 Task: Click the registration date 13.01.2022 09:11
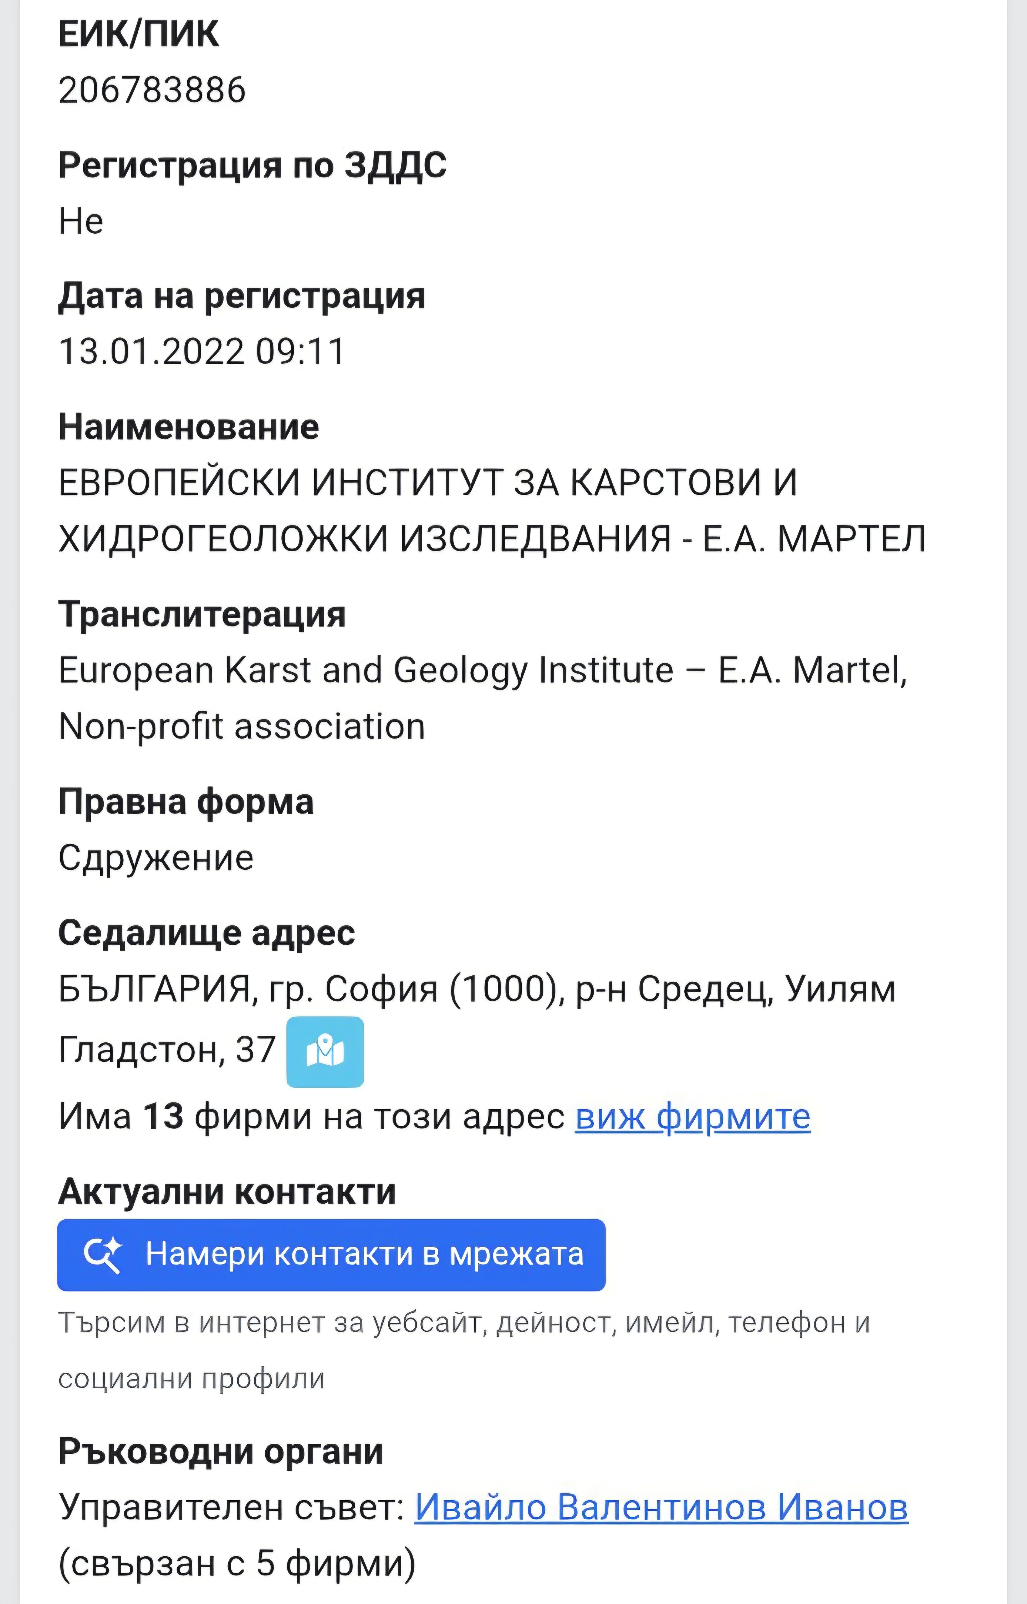click(x=201, y=351)
